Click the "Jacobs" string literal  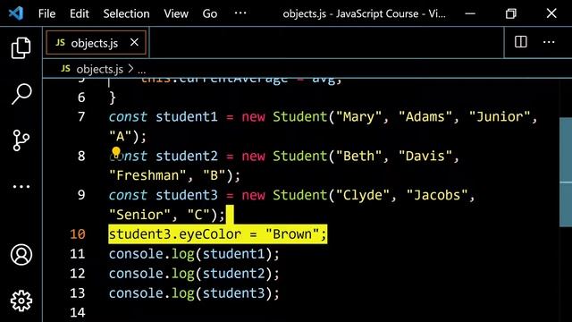coord(437,195)
